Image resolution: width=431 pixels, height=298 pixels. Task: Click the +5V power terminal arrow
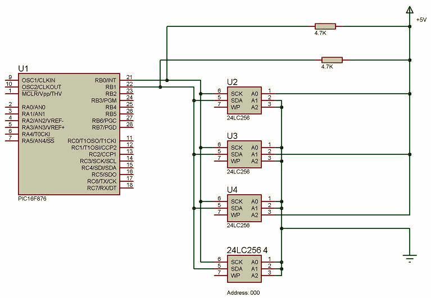pyautogui.click(x=410, y=10)
